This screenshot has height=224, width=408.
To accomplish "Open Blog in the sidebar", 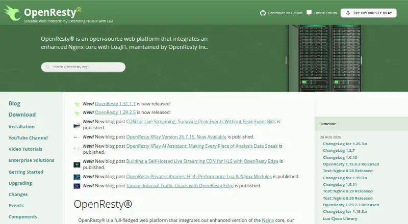I will pyautogui.click(x=14, y=103).
